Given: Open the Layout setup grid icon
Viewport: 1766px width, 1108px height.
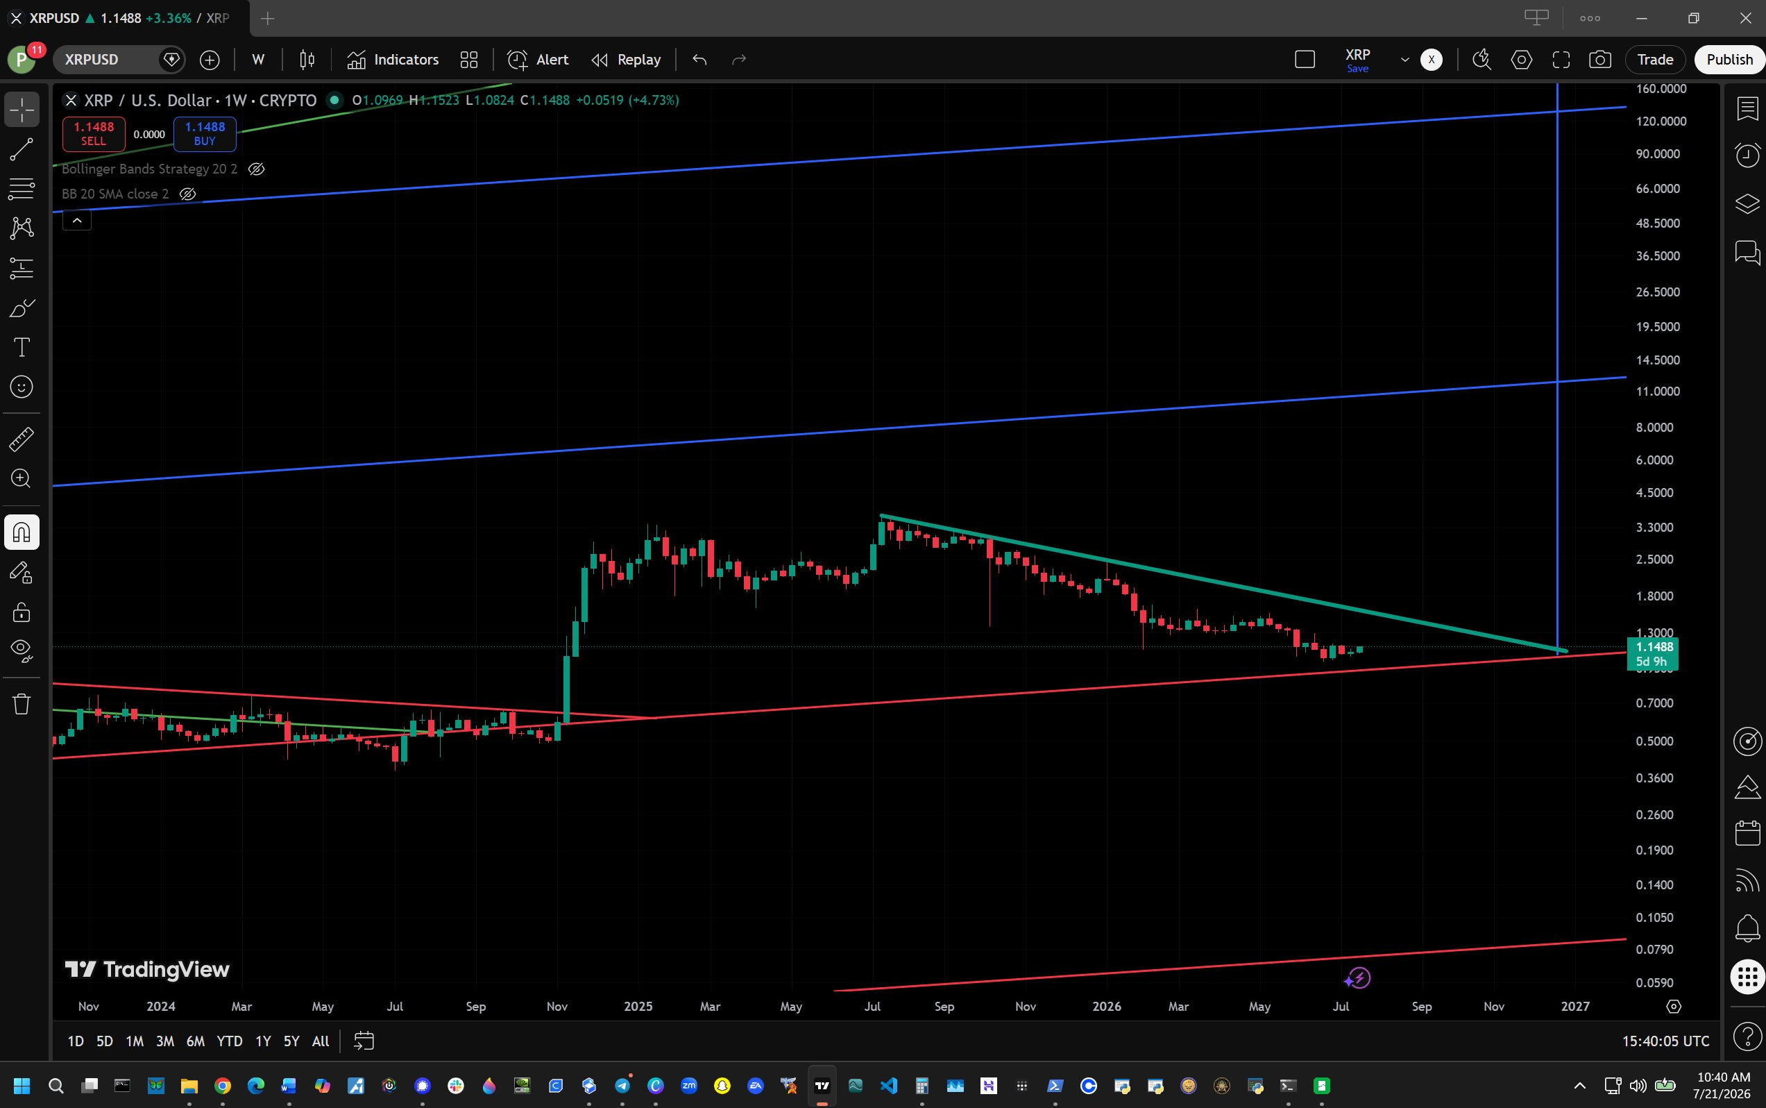Looking at the screenshot, I should pos(469,60).
